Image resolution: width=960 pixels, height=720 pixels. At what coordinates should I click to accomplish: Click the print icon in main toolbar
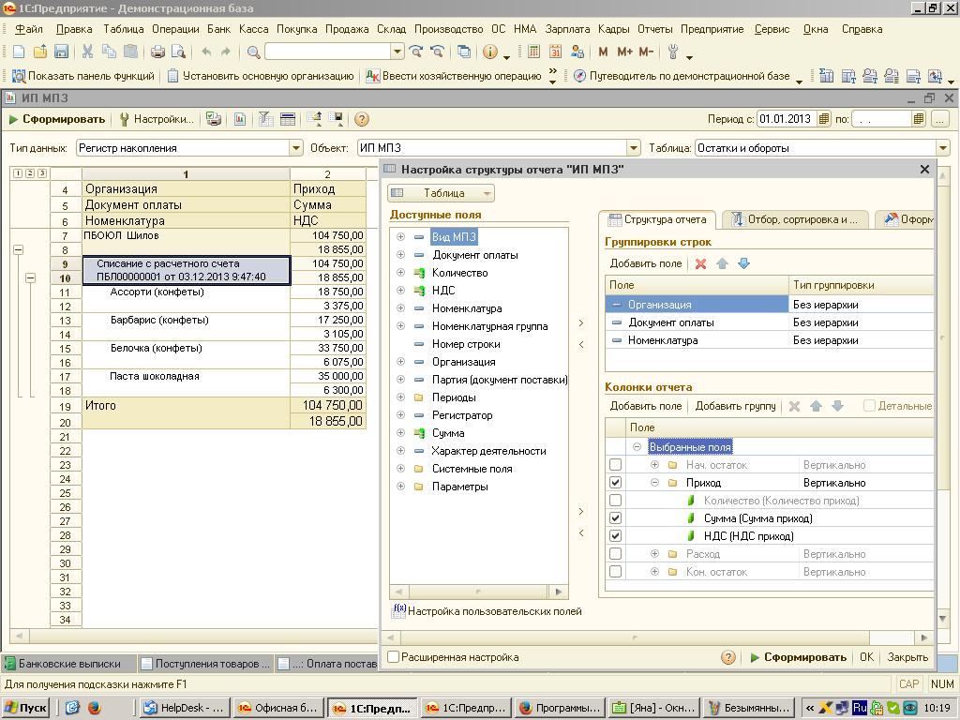pos(157,52)
